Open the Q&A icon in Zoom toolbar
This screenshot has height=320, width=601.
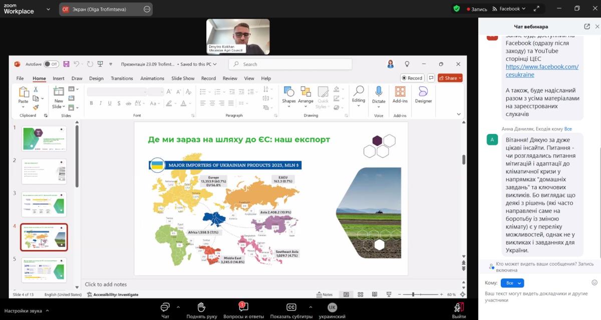tap(242, 307)
